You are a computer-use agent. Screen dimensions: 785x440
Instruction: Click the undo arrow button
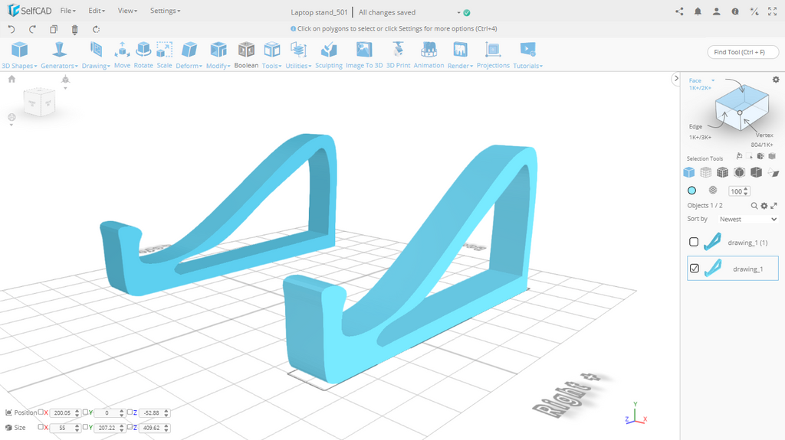tap(11, 29)
